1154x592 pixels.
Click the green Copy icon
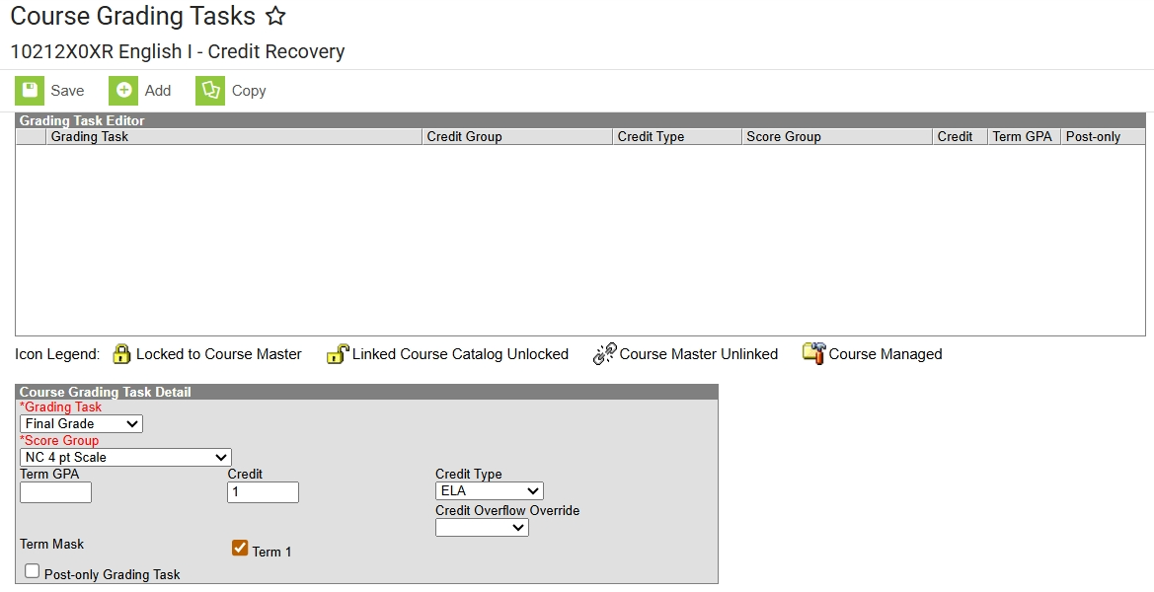coord(209,91)
